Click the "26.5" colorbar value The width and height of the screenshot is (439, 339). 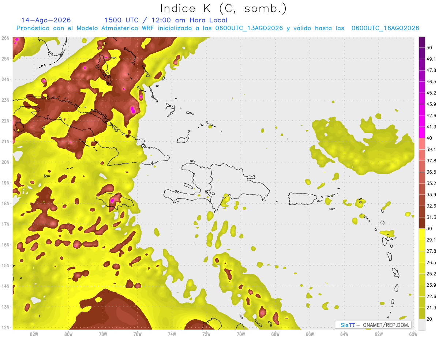point(431,262)
